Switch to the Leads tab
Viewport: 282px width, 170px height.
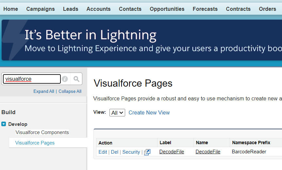[x=71, y=9]
